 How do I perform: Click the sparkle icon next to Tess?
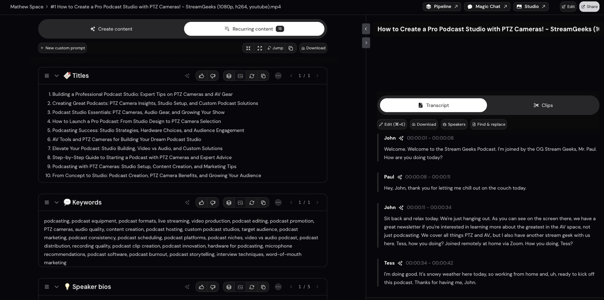point(400,263)
